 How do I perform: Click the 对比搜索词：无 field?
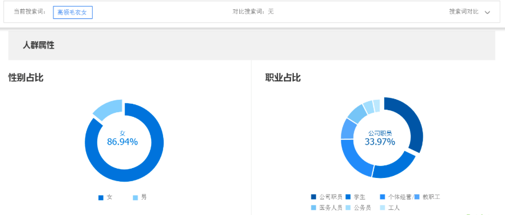pyautogui.click(x=253, y=11)
